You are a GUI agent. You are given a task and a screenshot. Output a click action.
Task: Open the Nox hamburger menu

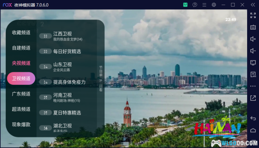click(204, 5)
